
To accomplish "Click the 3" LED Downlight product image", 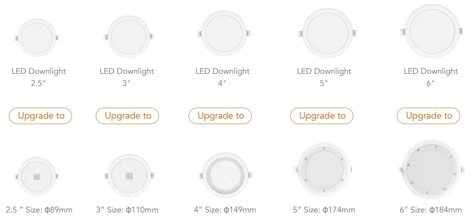I will tap(129, 37).
